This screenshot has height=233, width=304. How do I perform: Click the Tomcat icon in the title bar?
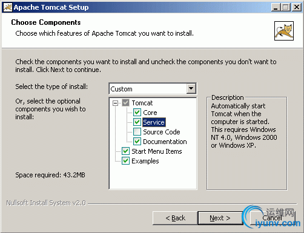click(8, 7)
